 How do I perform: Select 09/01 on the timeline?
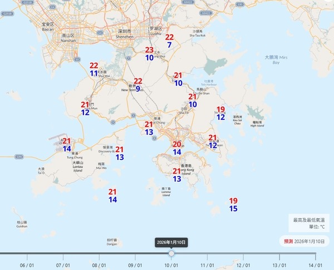pyautogui.click(x=135, y=264)
